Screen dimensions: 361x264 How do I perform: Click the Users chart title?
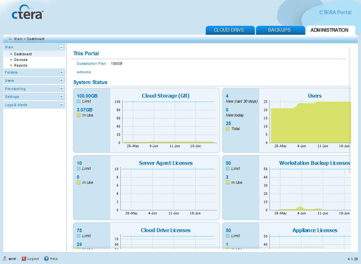[315, 96]
